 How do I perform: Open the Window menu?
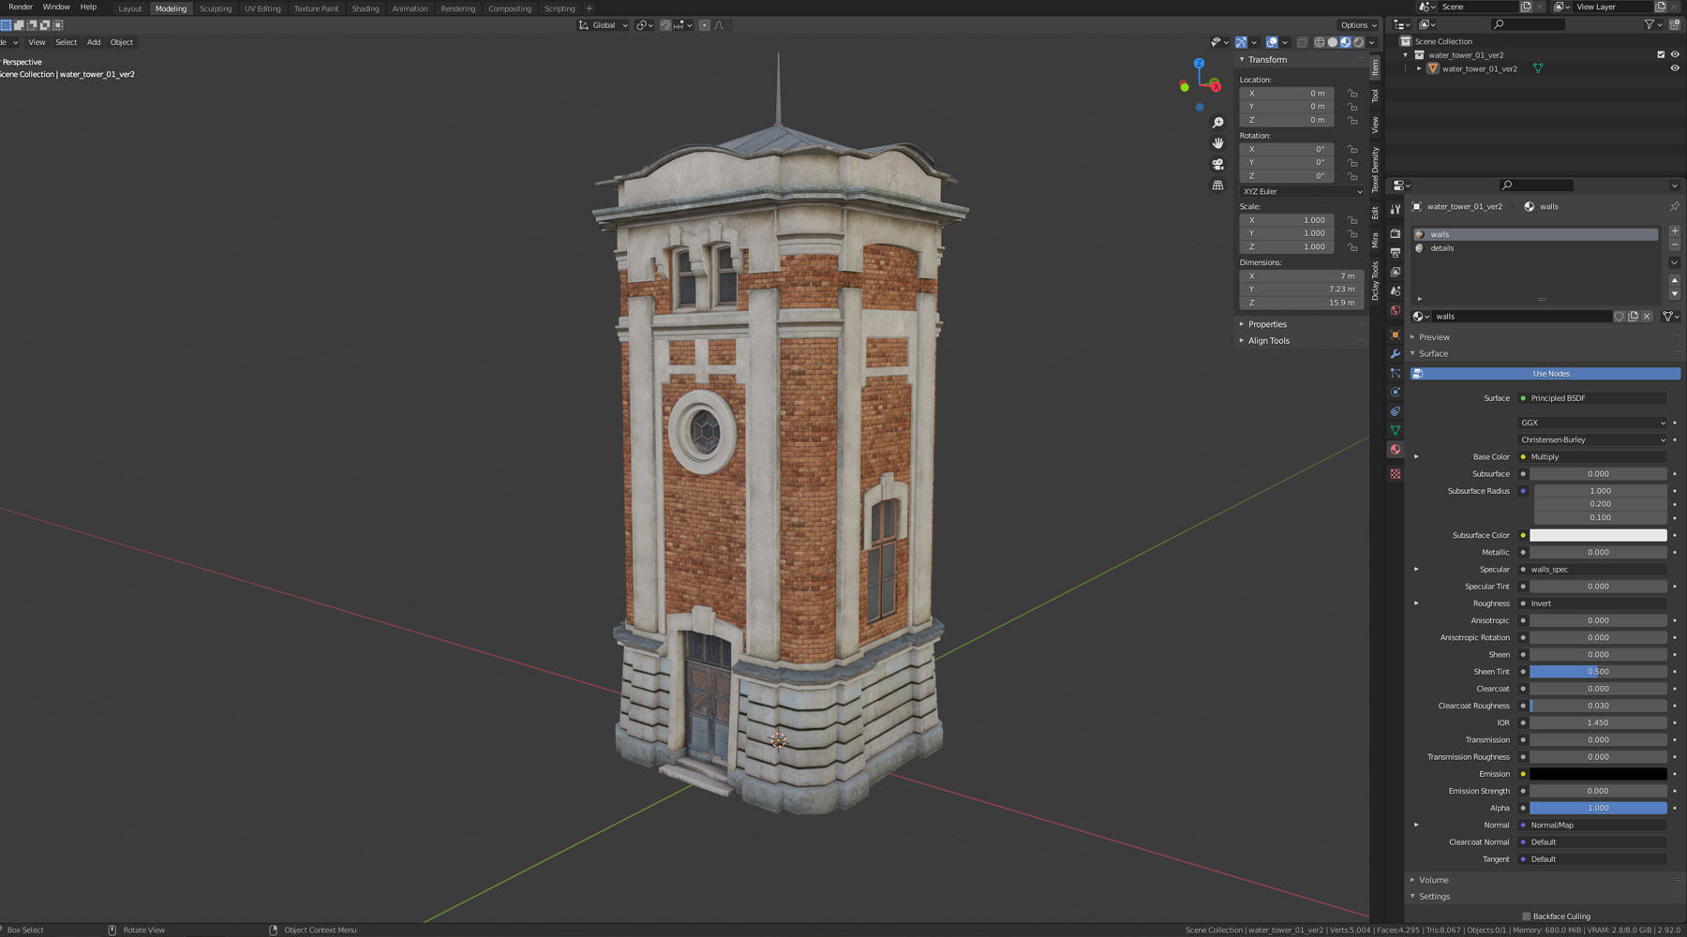pyautogui.click(x=55, y=7)
